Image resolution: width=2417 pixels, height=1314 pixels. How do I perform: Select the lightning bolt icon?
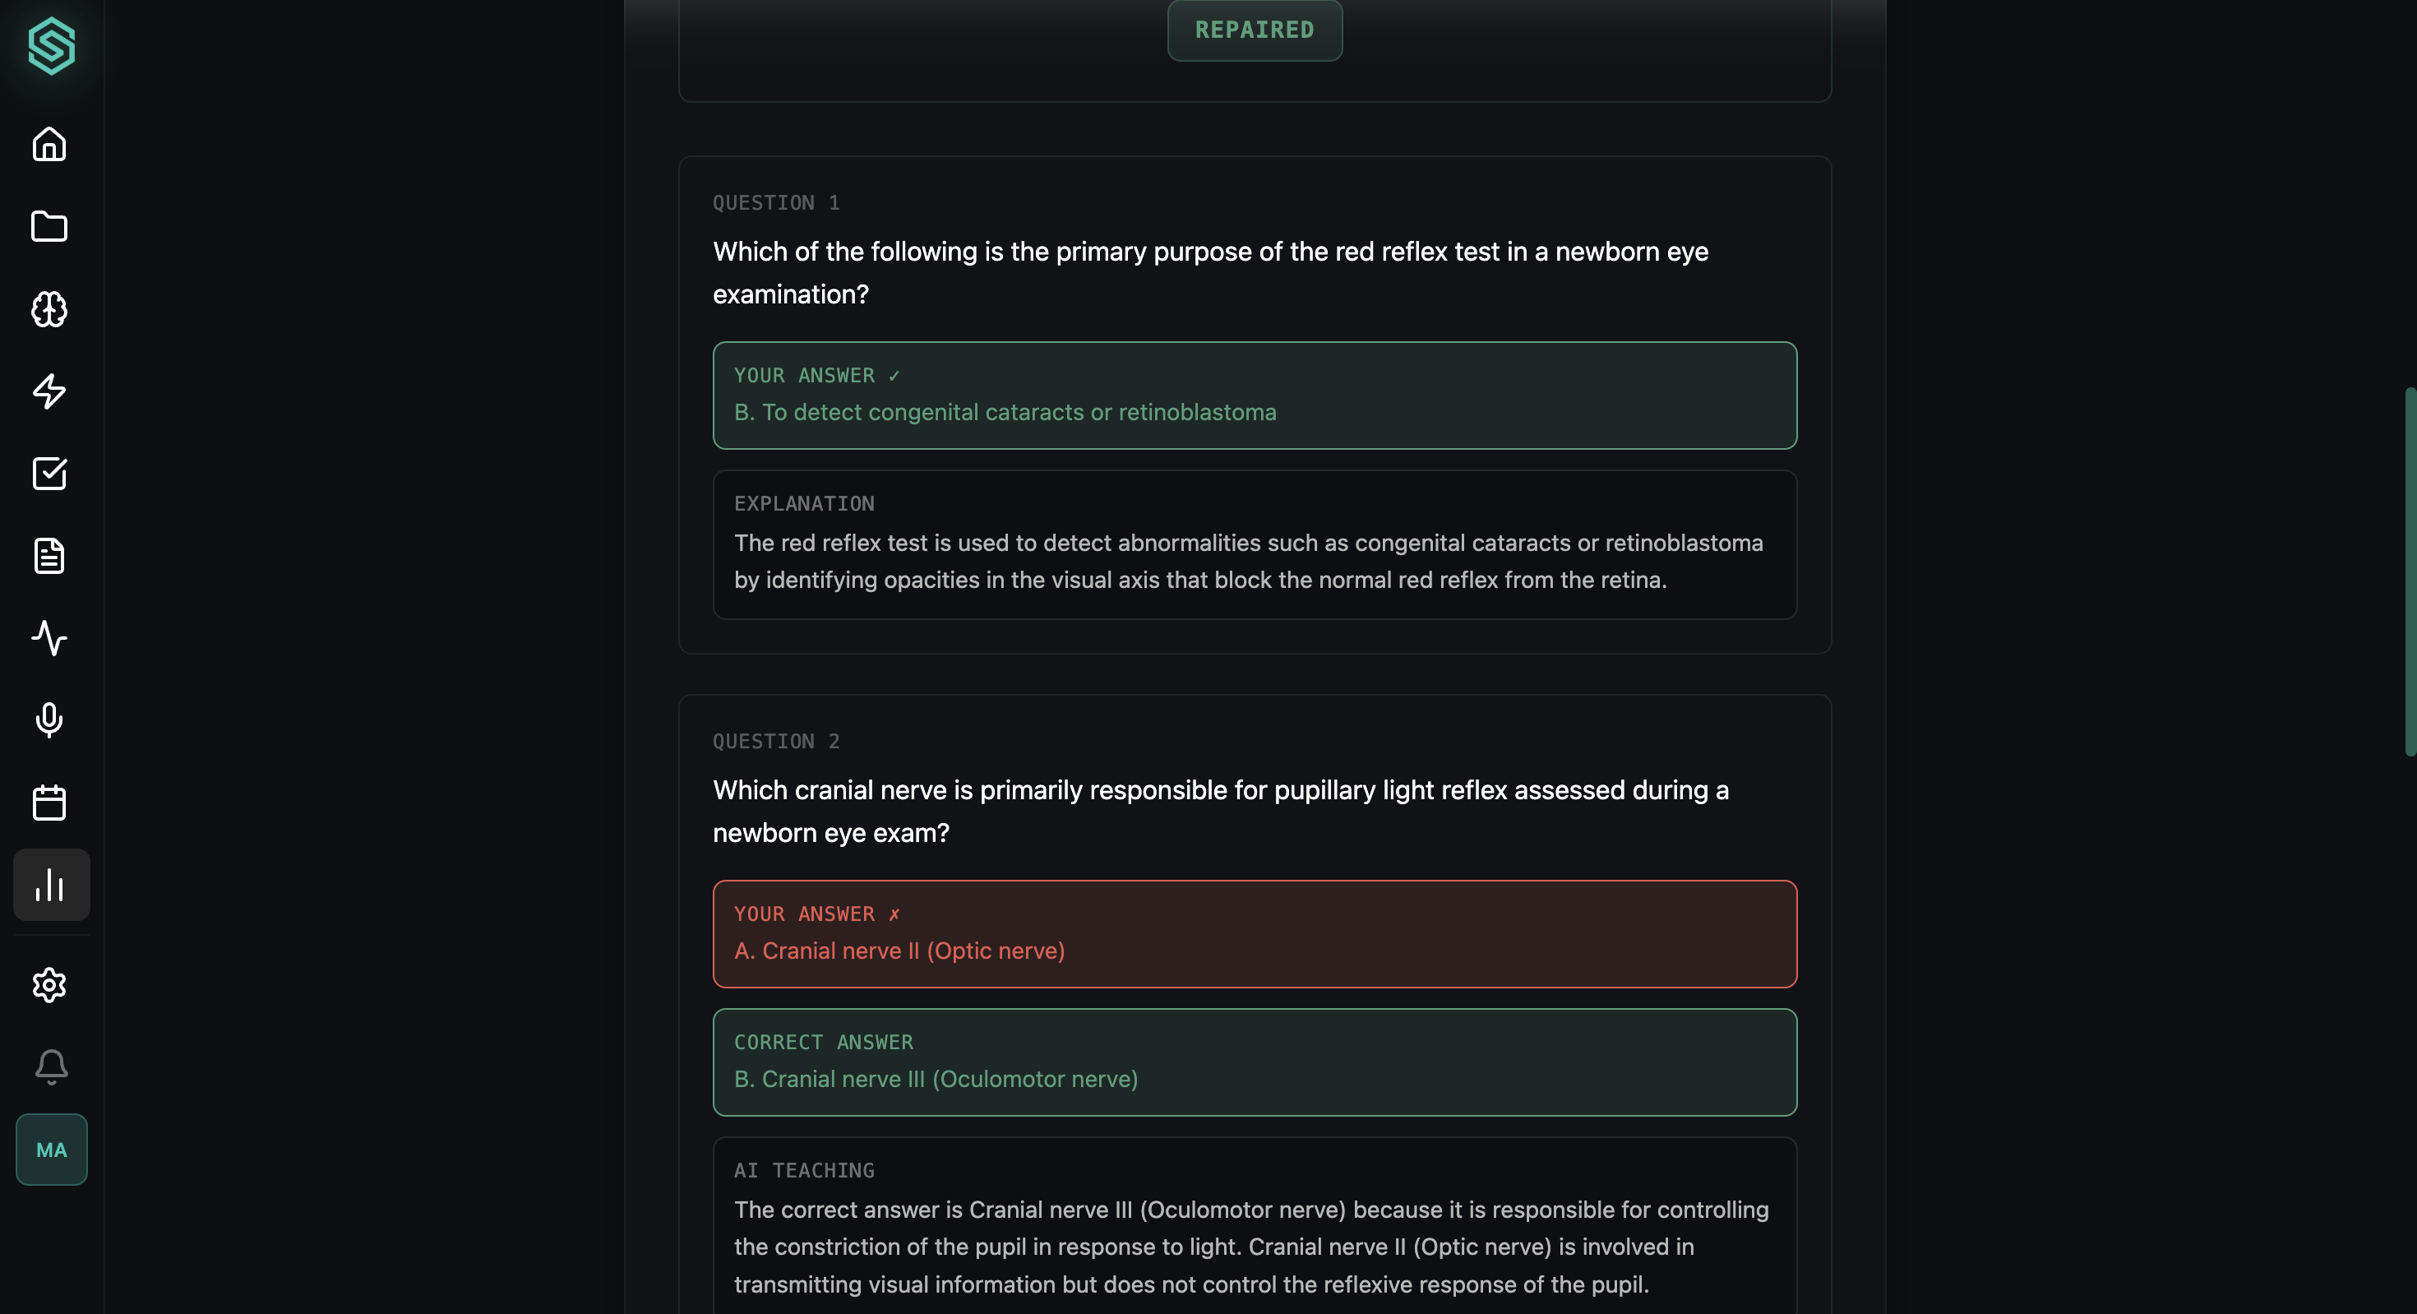coord(49,391)
